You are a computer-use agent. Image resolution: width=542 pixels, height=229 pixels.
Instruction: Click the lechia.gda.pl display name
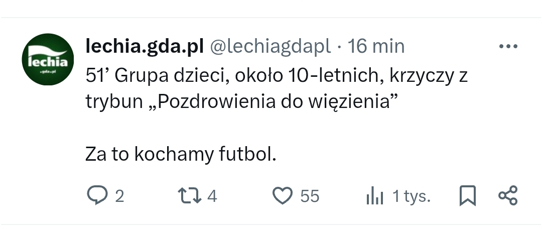click(x=145, y=47)
